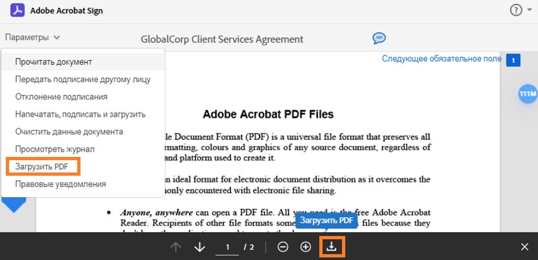
Task: Close the bottom toolbar with X
Action: click(524, 247)
